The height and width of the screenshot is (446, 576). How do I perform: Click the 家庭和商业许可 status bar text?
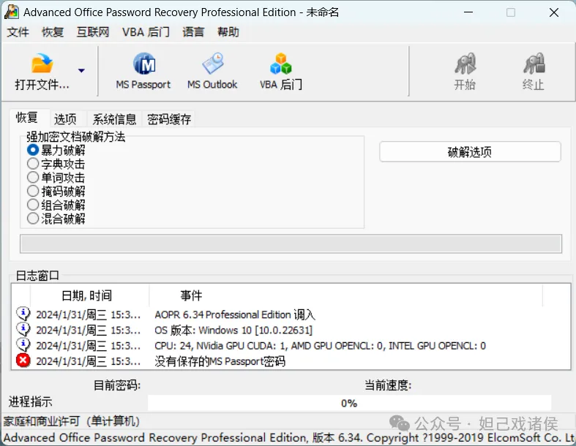[72, 421]
